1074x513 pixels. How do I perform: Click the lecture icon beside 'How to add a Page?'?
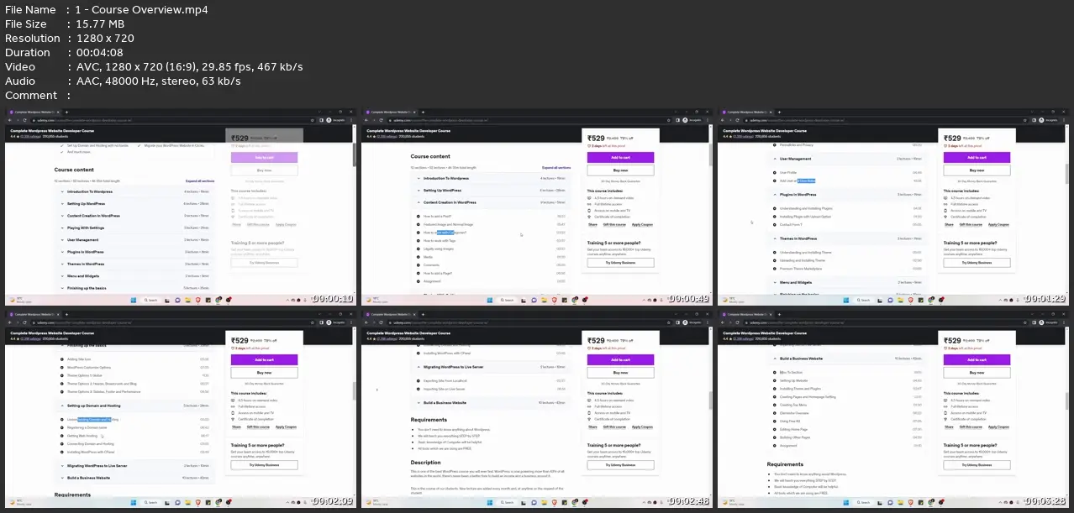(419, 273)
